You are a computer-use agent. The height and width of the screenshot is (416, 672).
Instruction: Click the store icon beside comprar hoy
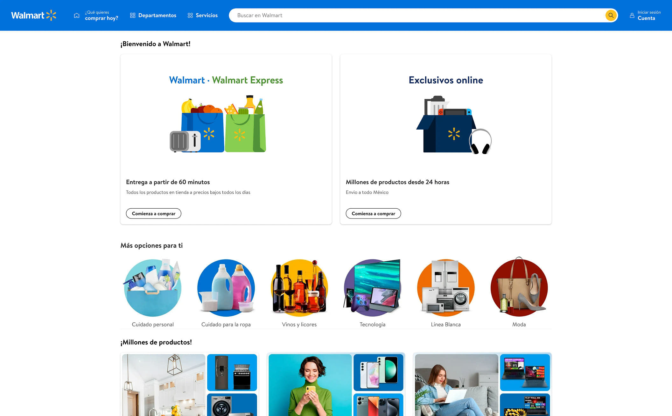click(77, 15)
